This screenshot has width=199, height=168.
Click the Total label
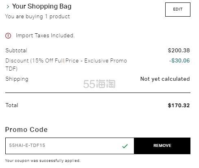(12, 105)
